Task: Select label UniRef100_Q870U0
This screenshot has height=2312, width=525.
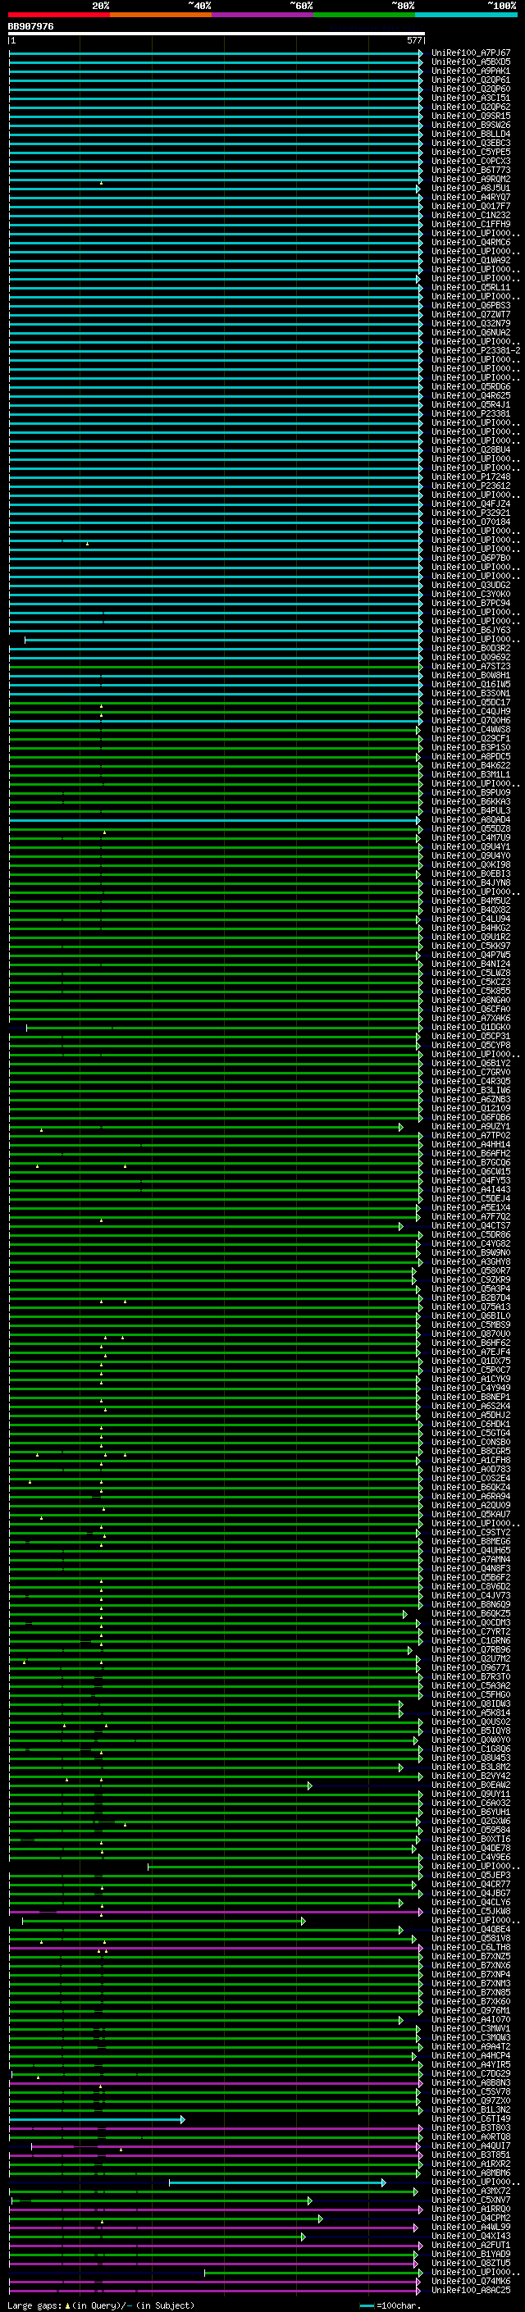Action: click(x=470, y=1334)
